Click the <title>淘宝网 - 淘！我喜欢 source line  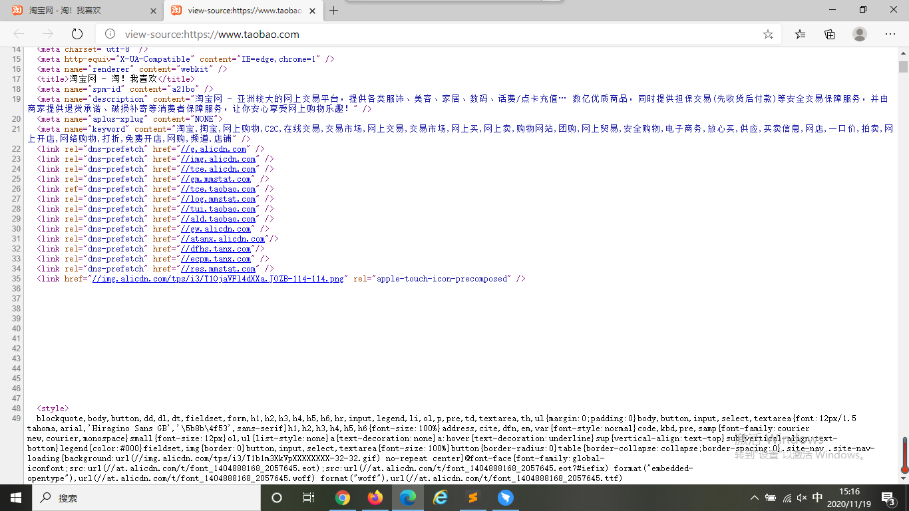point(116,79)
